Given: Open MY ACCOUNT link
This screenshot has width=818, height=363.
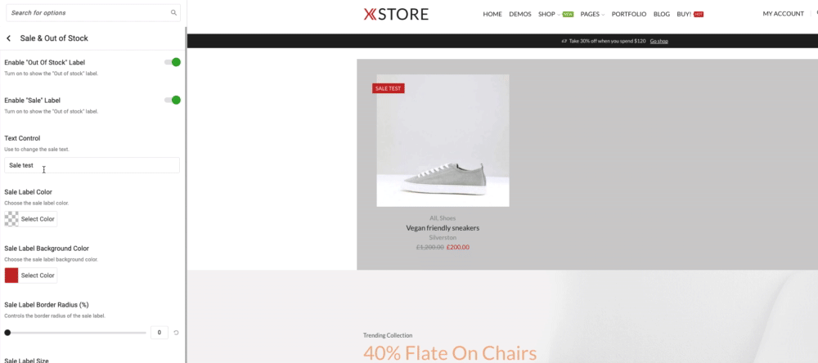Looking at the screenshot, I should click(783, 14).
